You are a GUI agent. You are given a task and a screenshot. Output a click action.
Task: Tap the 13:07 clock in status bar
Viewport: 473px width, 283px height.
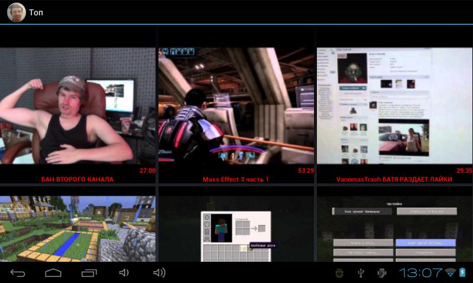(x=421, y=273)
